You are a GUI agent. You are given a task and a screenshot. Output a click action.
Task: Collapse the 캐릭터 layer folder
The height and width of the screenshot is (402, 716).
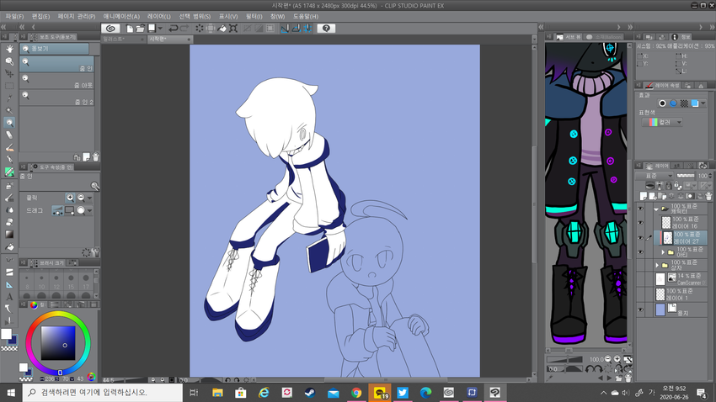pyautogui.click(x=656, y=209)
